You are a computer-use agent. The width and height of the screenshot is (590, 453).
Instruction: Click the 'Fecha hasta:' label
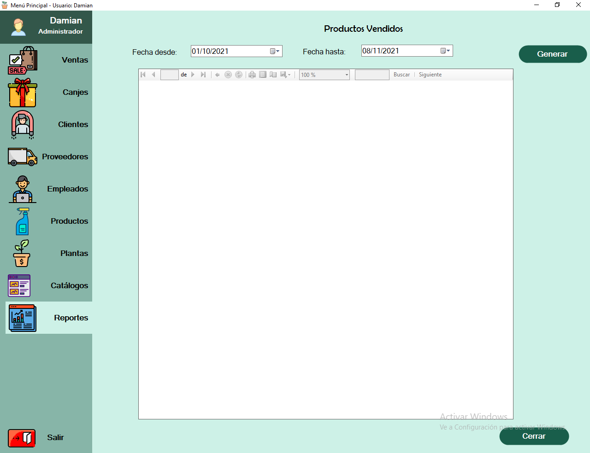point(324,52)
